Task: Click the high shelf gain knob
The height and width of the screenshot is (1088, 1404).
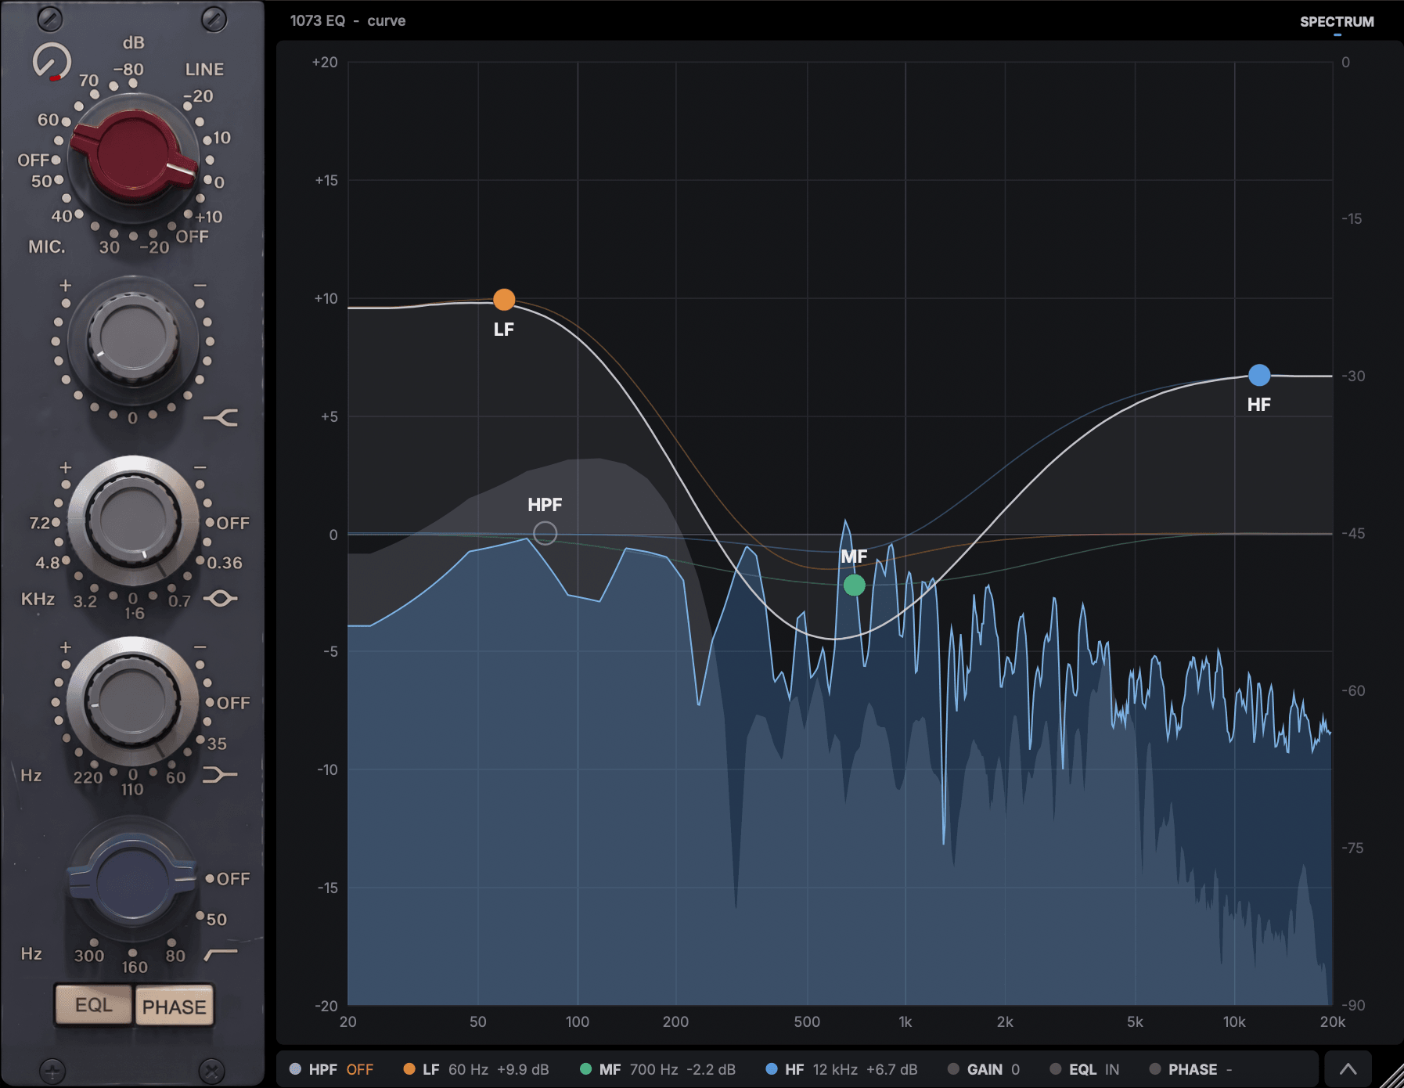Action: pyautogui.click(x=133, y=338)
